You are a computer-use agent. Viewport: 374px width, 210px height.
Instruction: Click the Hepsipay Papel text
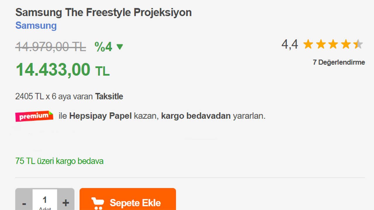101,116
